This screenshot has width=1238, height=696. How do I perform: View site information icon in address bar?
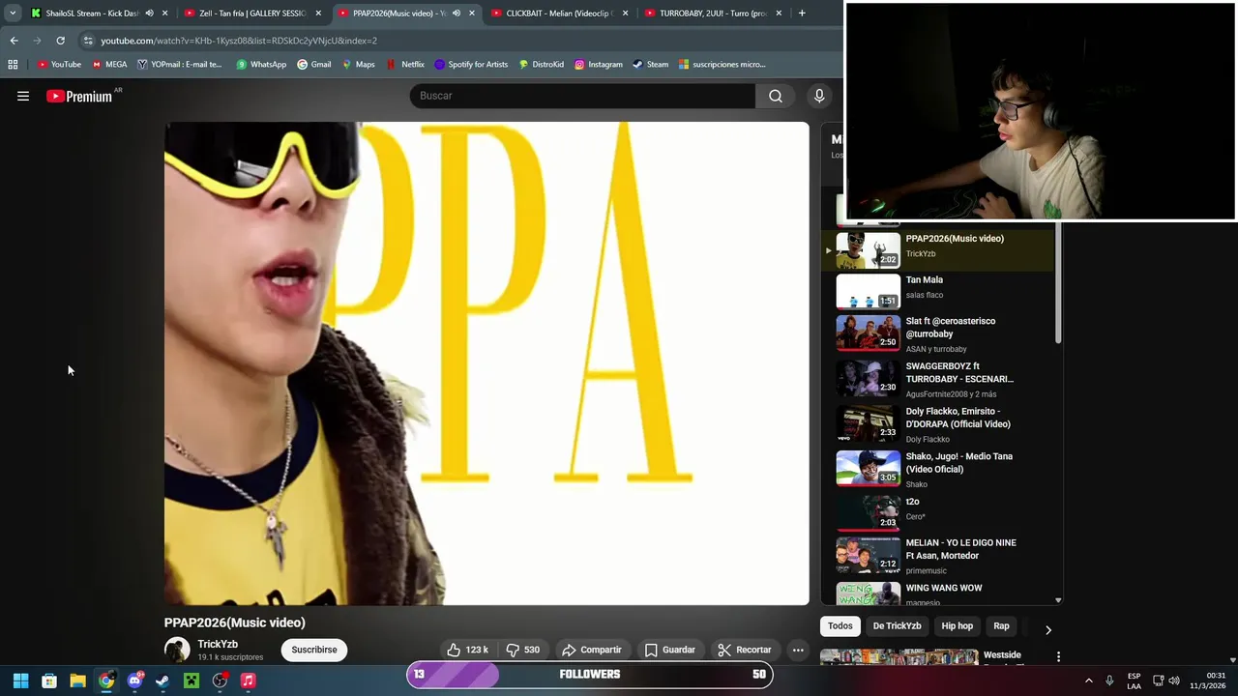tap(88, 41)
